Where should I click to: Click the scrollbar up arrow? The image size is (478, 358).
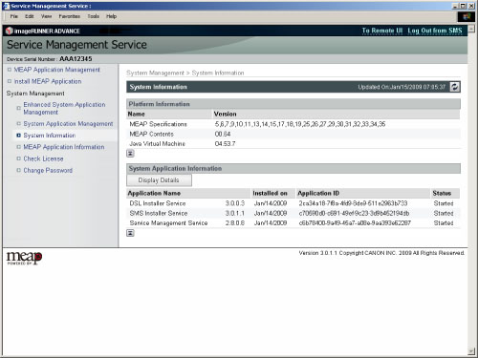click(471, 29)
